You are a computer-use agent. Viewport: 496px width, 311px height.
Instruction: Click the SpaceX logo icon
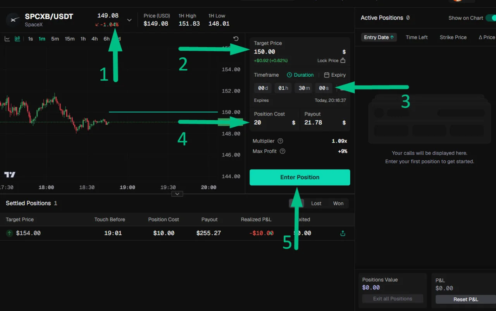click(14, 20)
